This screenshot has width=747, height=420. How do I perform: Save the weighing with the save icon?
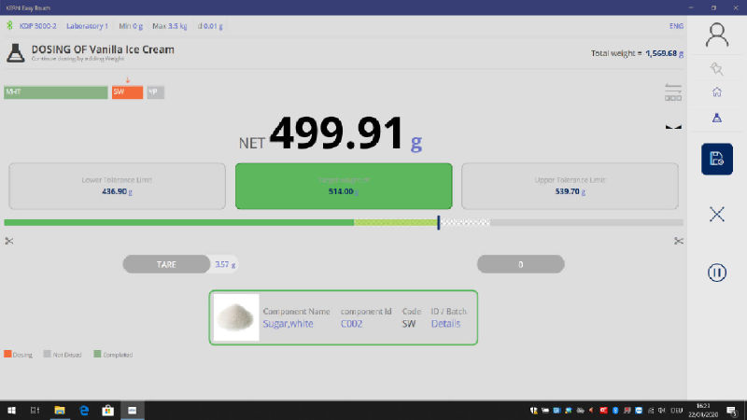click(x=716, y=159)
